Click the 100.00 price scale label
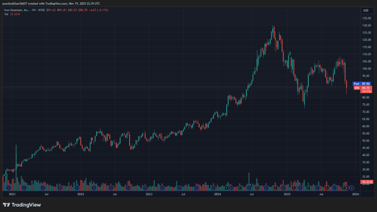This screenshot has width=377, height=212. pyautogui.click(x=366, y=69)
